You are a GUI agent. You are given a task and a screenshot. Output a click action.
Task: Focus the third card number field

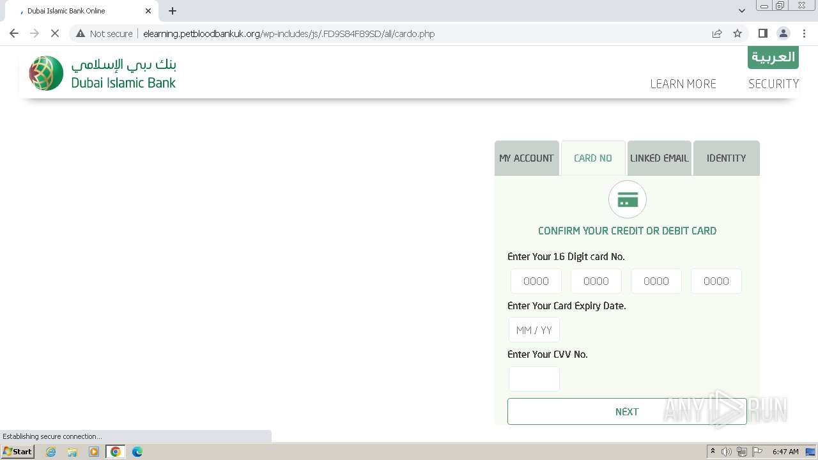(656, 281)
